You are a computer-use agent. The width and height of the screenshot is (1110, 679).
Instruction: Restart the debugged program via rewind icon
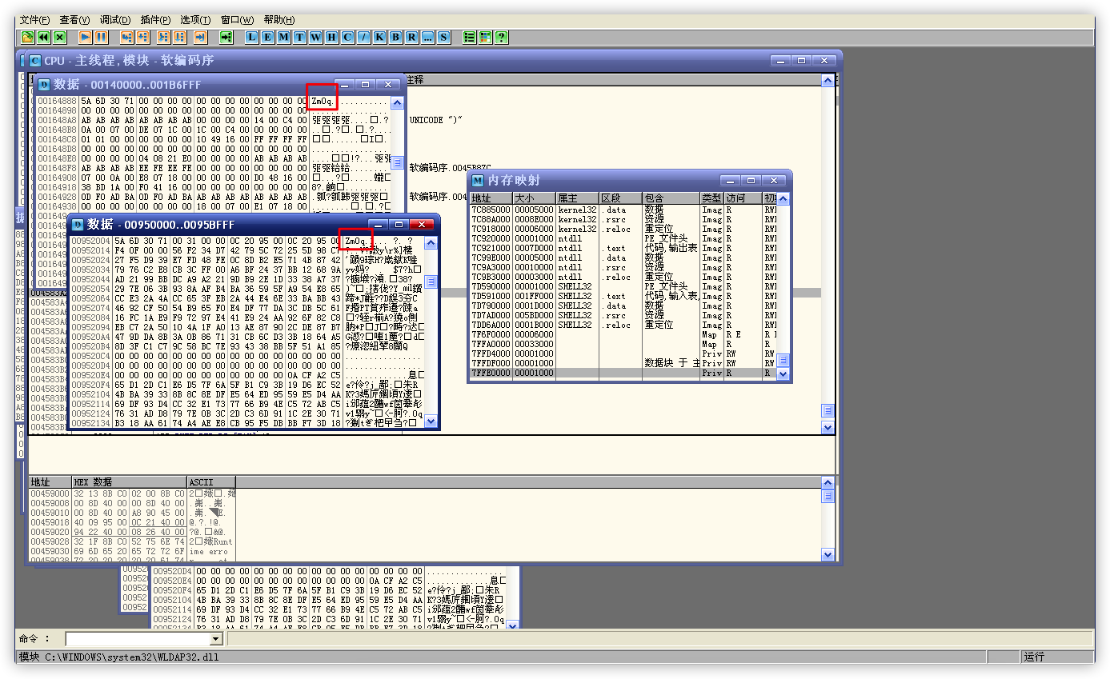click(x=43, y=37)
